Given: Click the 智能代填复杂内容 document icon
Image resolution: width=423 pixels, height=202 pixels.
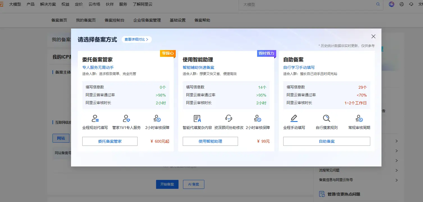Looking at the screenshot, I should click(x=197, y=118).
